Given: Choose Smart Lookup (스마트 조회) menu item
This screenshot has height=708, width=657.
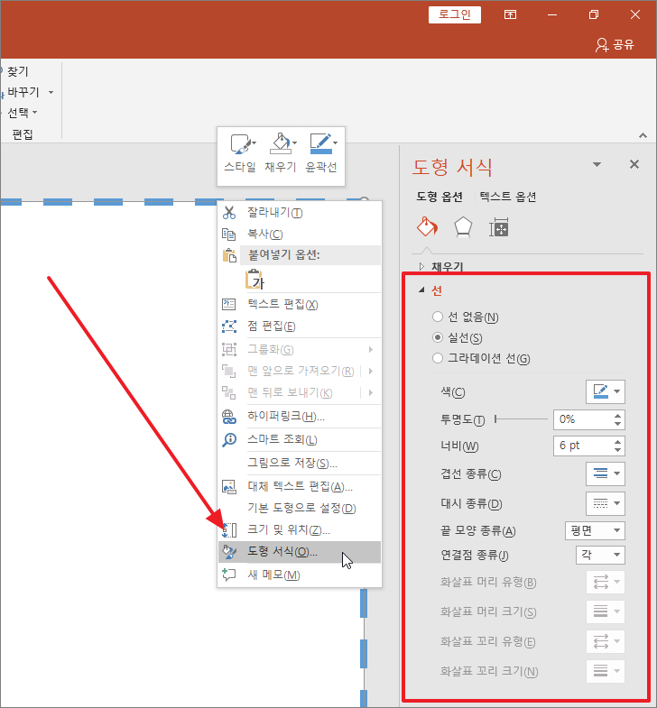Looking at the screenshot, I should [x=300, y=439].
